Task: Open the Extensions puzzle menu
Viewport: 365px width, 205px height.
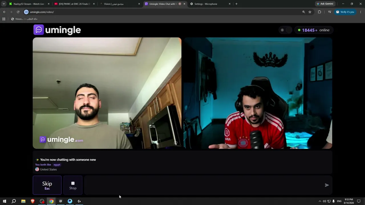Action: tap(319, 12)
